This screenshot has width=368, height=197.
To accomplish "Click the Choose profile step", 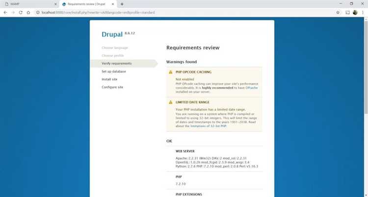I will click(113, 55).
